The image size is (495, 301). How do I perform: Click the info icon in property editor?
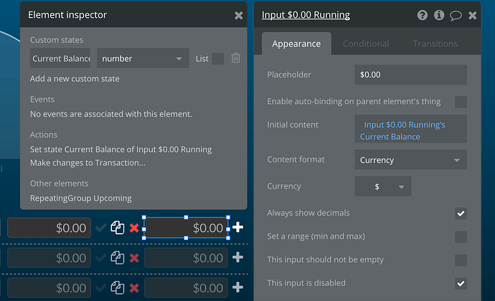[438, 15]
